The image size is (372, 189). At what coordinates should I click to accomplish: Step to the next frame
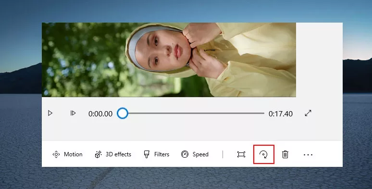73,113
